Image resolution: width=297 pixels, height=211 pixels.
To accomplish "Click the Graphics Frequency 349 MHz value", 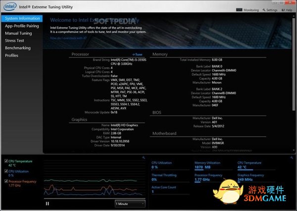I will coord(245,179).
